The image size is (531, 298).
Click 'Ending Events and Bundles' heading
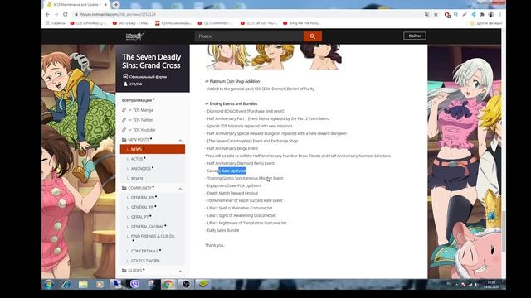pyautogui.click(x=233, y=103)
